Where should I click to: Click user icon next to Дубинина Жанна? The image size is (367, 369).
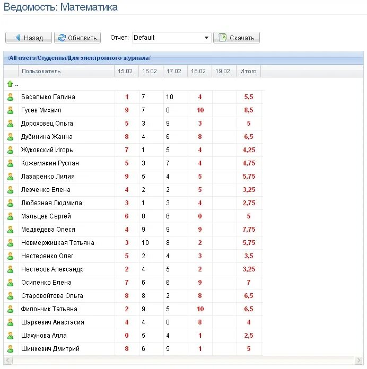click(11, 137)
